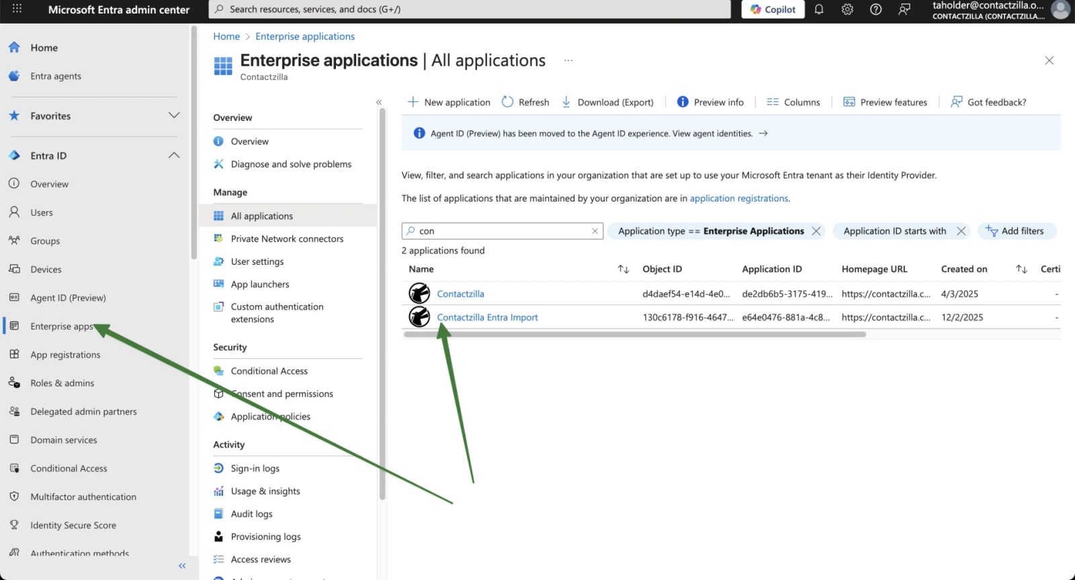Viewport: 1075px width, 580px height.
Task: Select Enterprise apps in the sidebar
Action: pyautogui.click(x=61, y=326)
